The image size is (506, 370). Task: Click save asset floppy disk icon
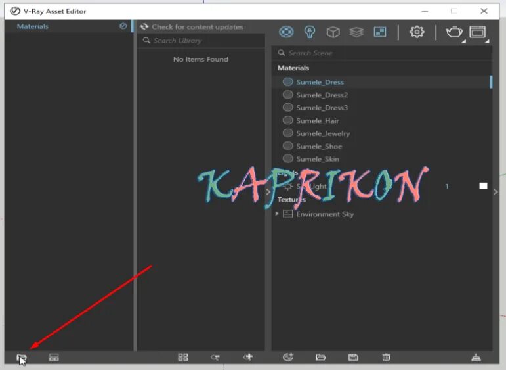tap(353, 358)
